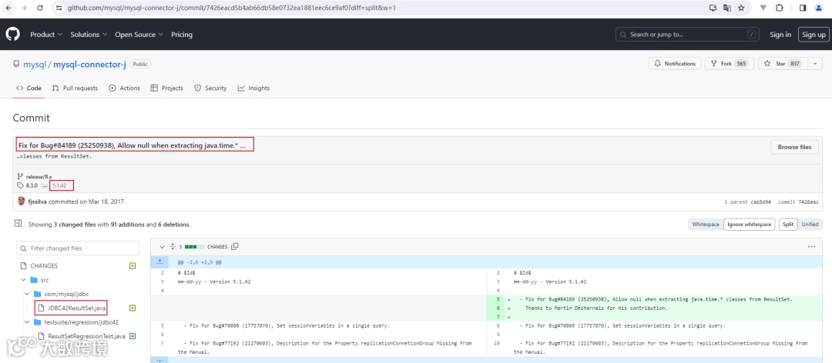Focus the Search or jump to field
The width and height of the screenshot is (832, 363).
coord(688,35)
